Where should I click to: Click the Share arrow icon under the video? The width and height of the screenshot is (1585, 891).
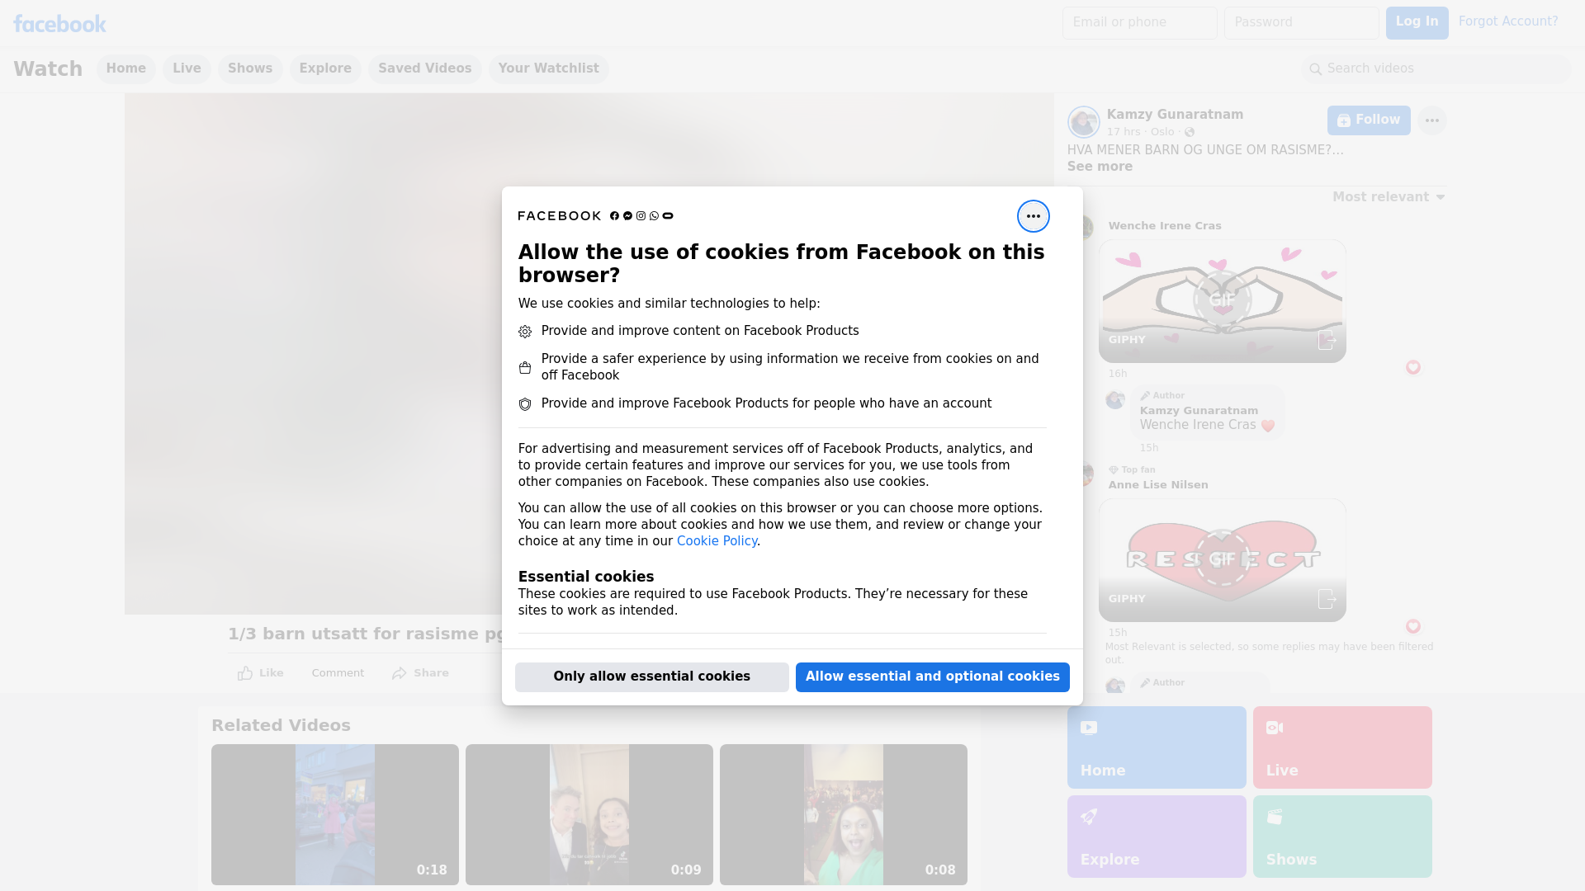coord(400,673)
